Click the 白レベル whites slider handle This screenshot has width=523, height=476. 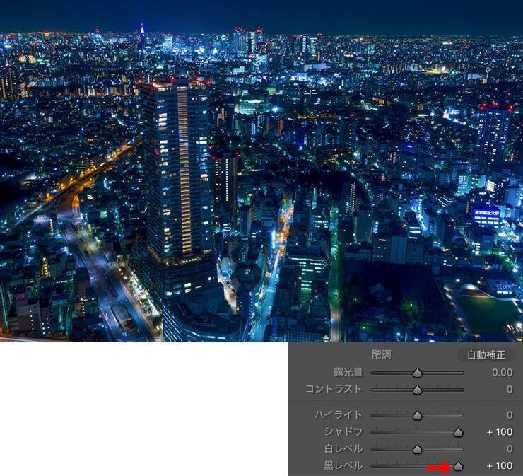(x=417, y=449)
